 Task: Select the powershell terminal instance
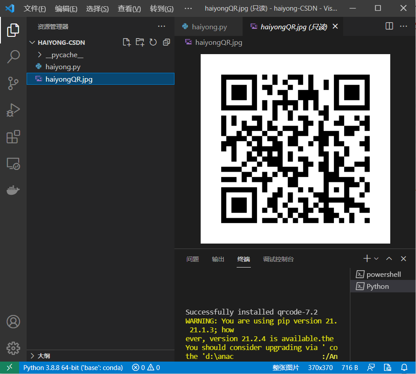click(x=383, y=274)
